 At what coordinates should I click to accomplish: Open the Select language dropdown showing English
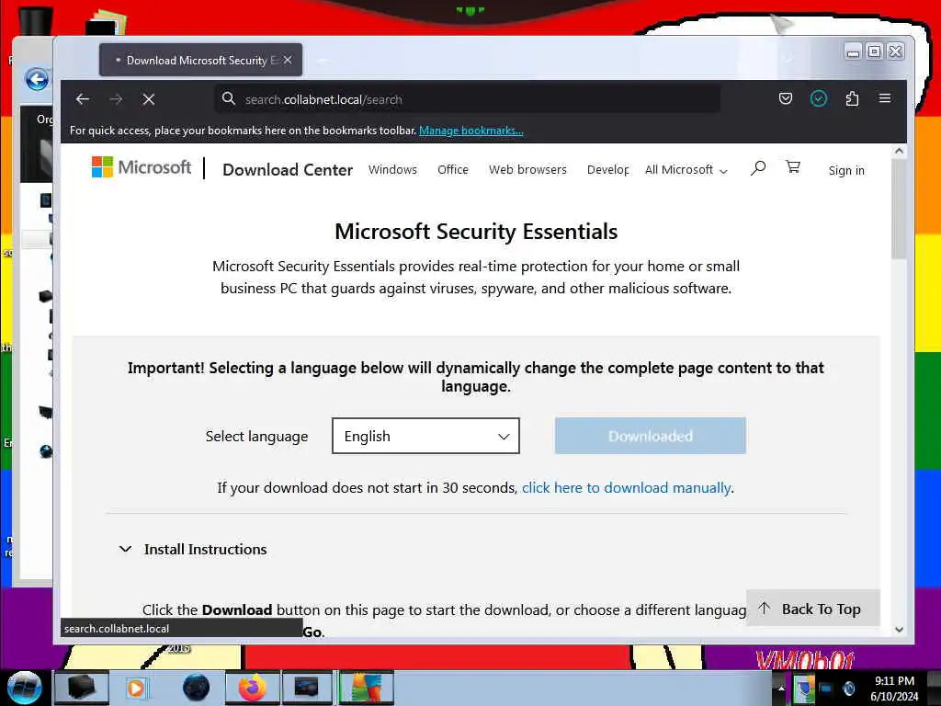click(x=425, y=436)
